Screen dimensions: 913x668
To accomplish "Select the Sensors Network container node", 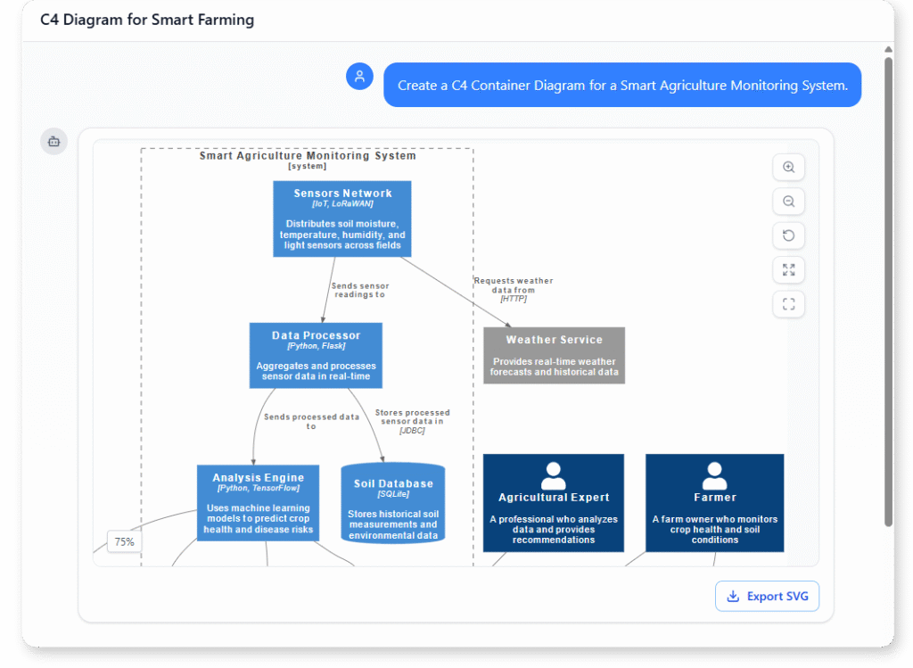I will coord(342,219).
